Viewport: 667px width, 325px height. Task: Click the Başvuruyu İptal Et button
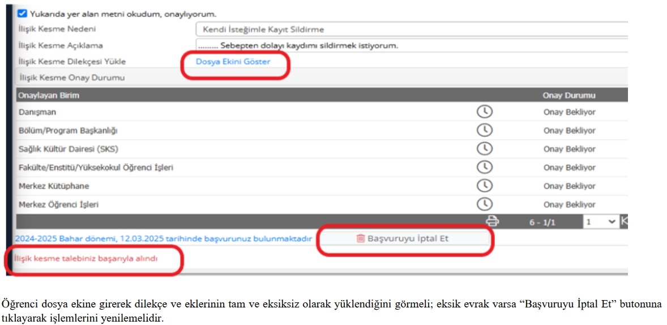[403, 238]
